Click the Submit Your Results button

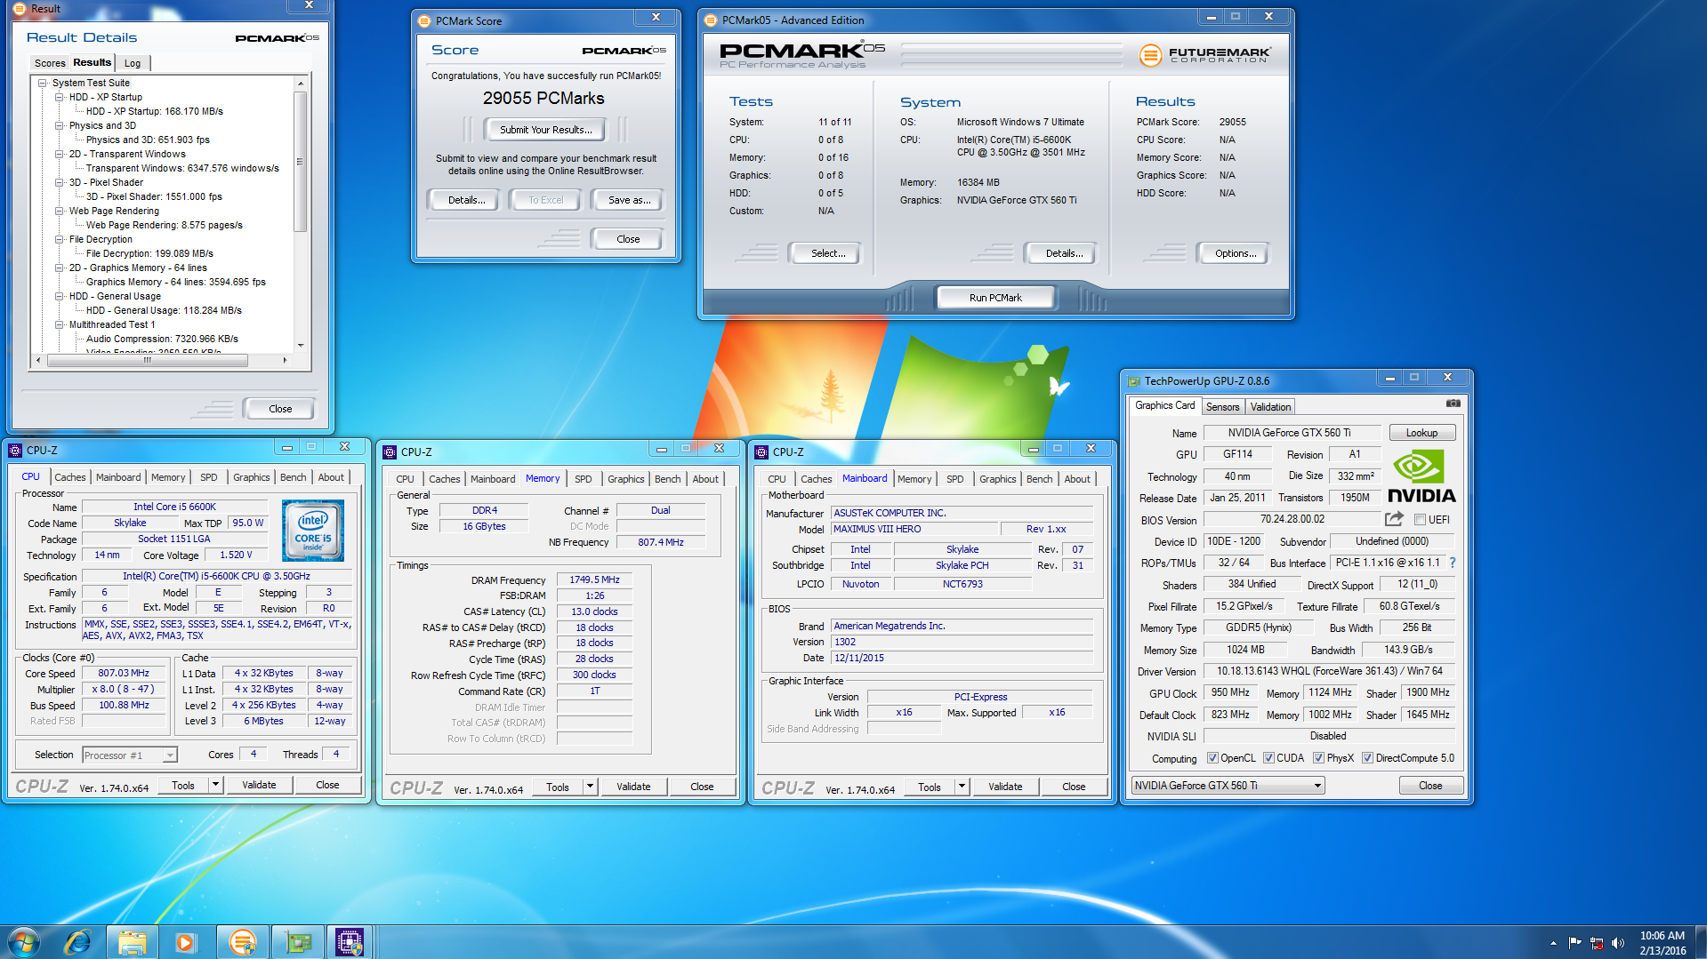coord(545,130)
